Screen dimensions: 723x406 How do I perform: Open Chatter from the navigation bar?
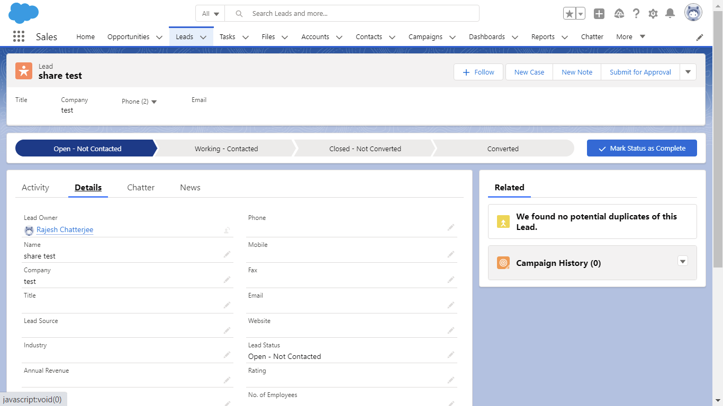coord(592,36)
